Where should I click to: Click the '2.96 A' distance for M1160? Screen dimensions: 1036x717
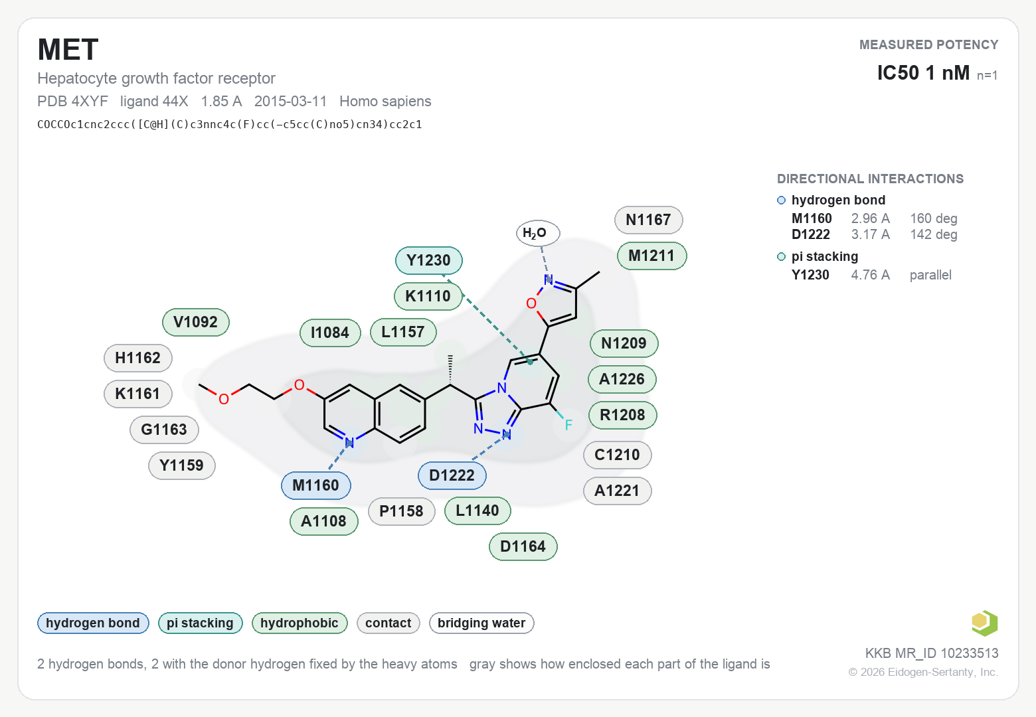click(x=871, y=218)
